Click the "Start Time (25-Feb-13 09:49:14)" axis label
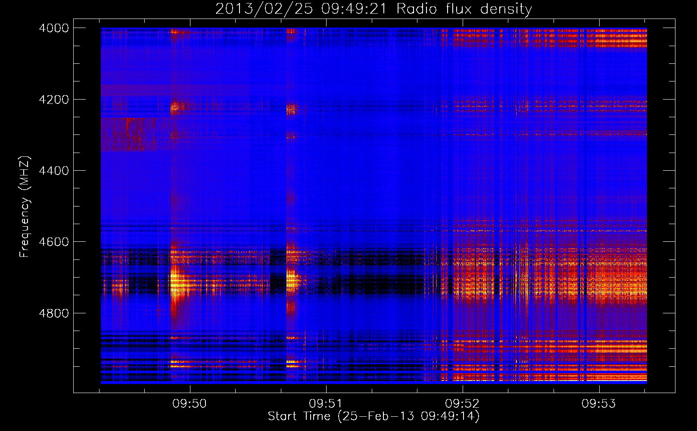The image size is (697, 431). pyautogui.click(x=373, y=416)
